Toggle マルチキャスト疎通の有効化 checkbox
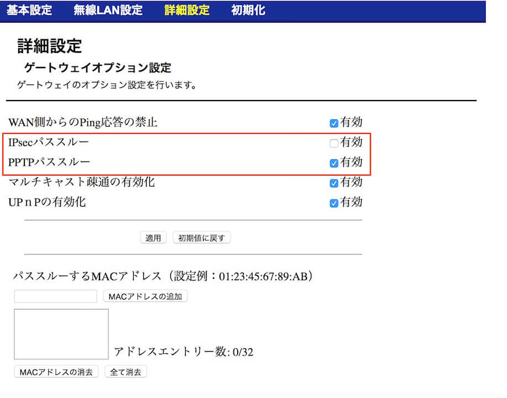 334,184
